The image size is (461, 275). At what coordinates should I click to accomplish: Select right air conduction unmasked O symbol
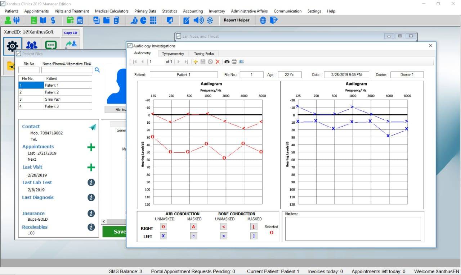tap(163, 226)
